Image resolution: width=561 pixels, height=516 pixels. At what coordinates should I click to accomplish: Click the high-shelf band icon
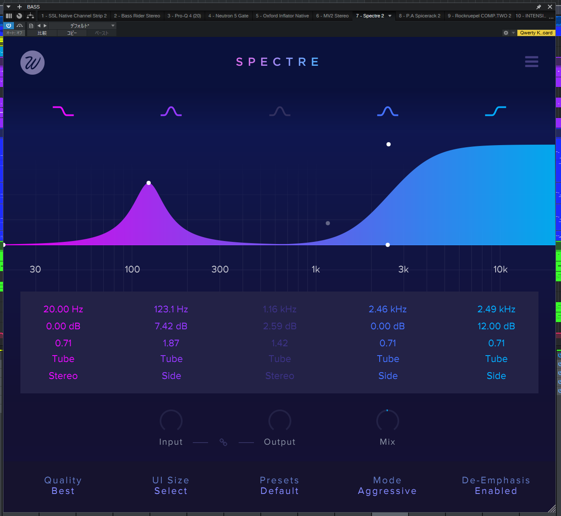coord(496,111)
